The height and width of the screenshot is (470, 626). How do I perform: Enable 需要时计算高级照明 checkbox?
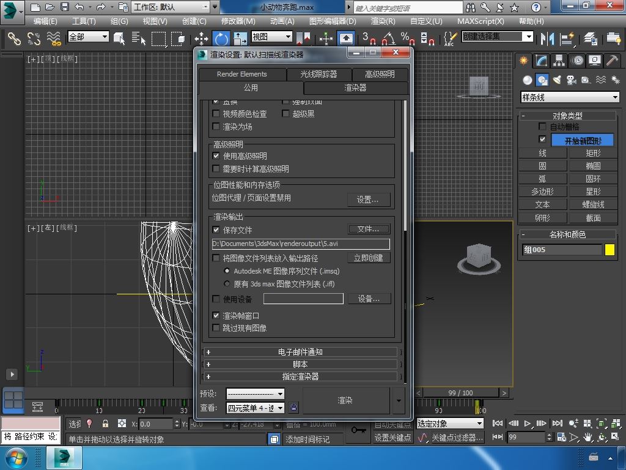click(x=216, y=169)
